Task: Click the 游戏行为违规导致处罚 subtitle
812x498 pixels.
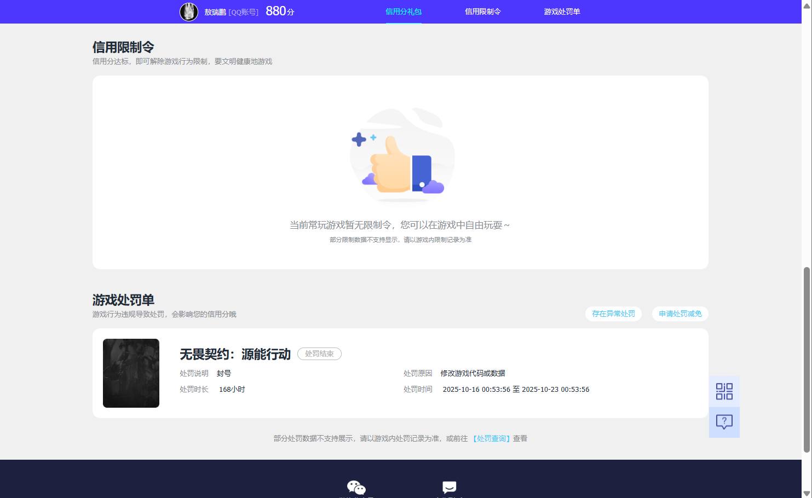Action: coord(164,314)
